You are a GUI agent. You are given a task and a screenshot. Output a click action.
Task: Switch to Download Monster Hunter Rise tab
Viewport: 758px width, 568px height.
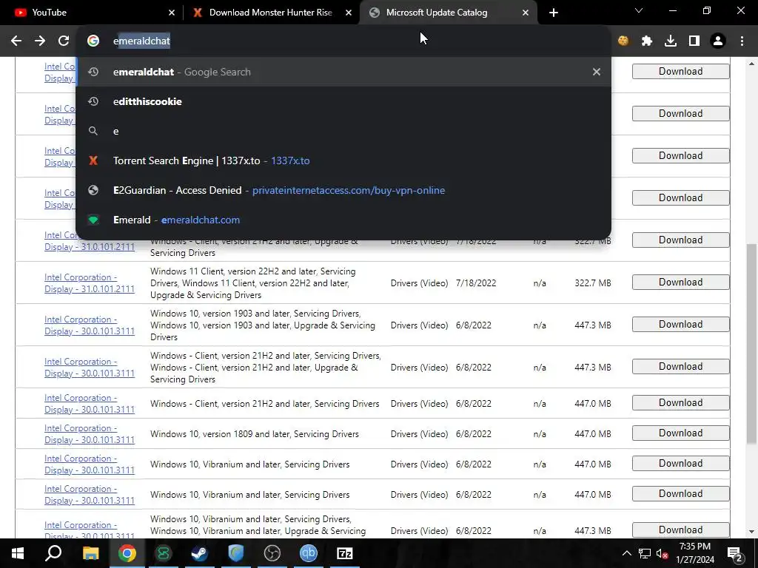pyautogui.click(x=271, y=13)
